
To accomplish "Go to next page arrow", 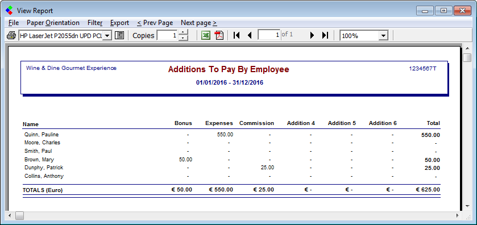I will (x=312, y=36).
